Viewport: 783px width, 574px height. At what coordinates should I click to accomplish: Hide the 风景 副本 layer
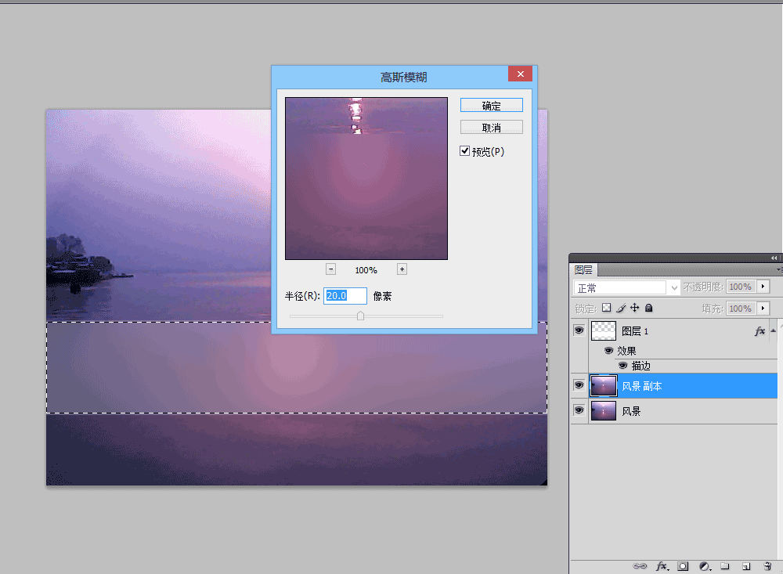pos(579,385)
